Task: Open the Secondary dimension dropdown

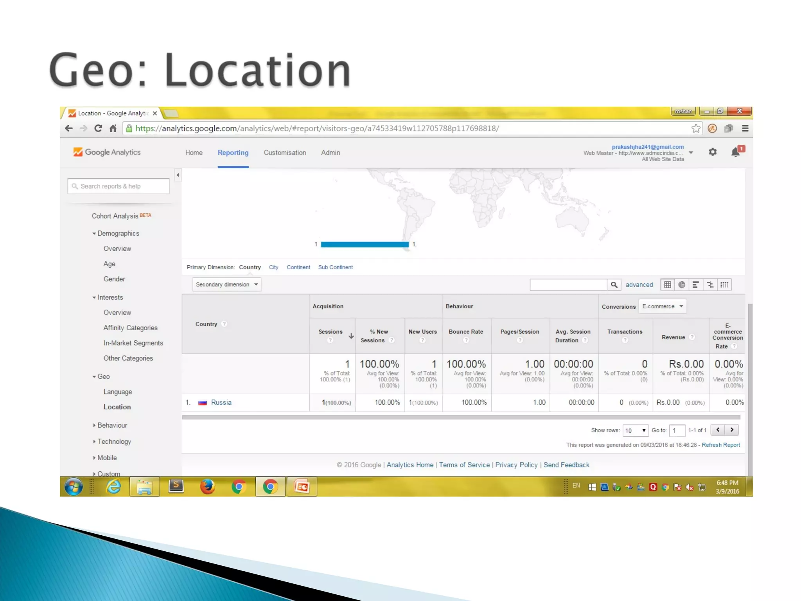Action: [227, 284]
